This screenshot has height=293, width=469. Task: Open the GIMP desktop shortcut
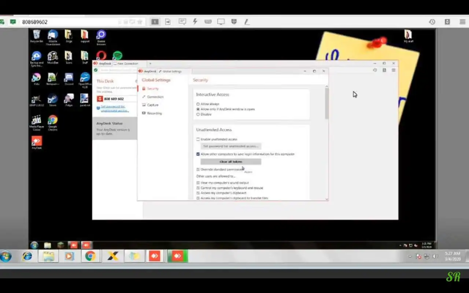[37, 100]
